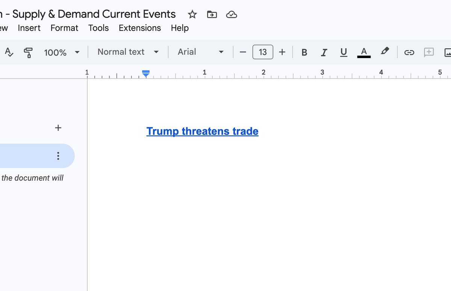The width and height of the screenshot is (451, 291).
Task: Star the Supply & Demand document
Action: pos(192,15)
